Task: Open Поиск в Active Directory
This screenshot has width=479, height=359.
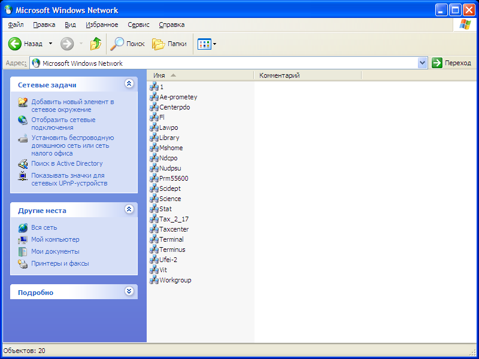Action: tap(67, 163)
